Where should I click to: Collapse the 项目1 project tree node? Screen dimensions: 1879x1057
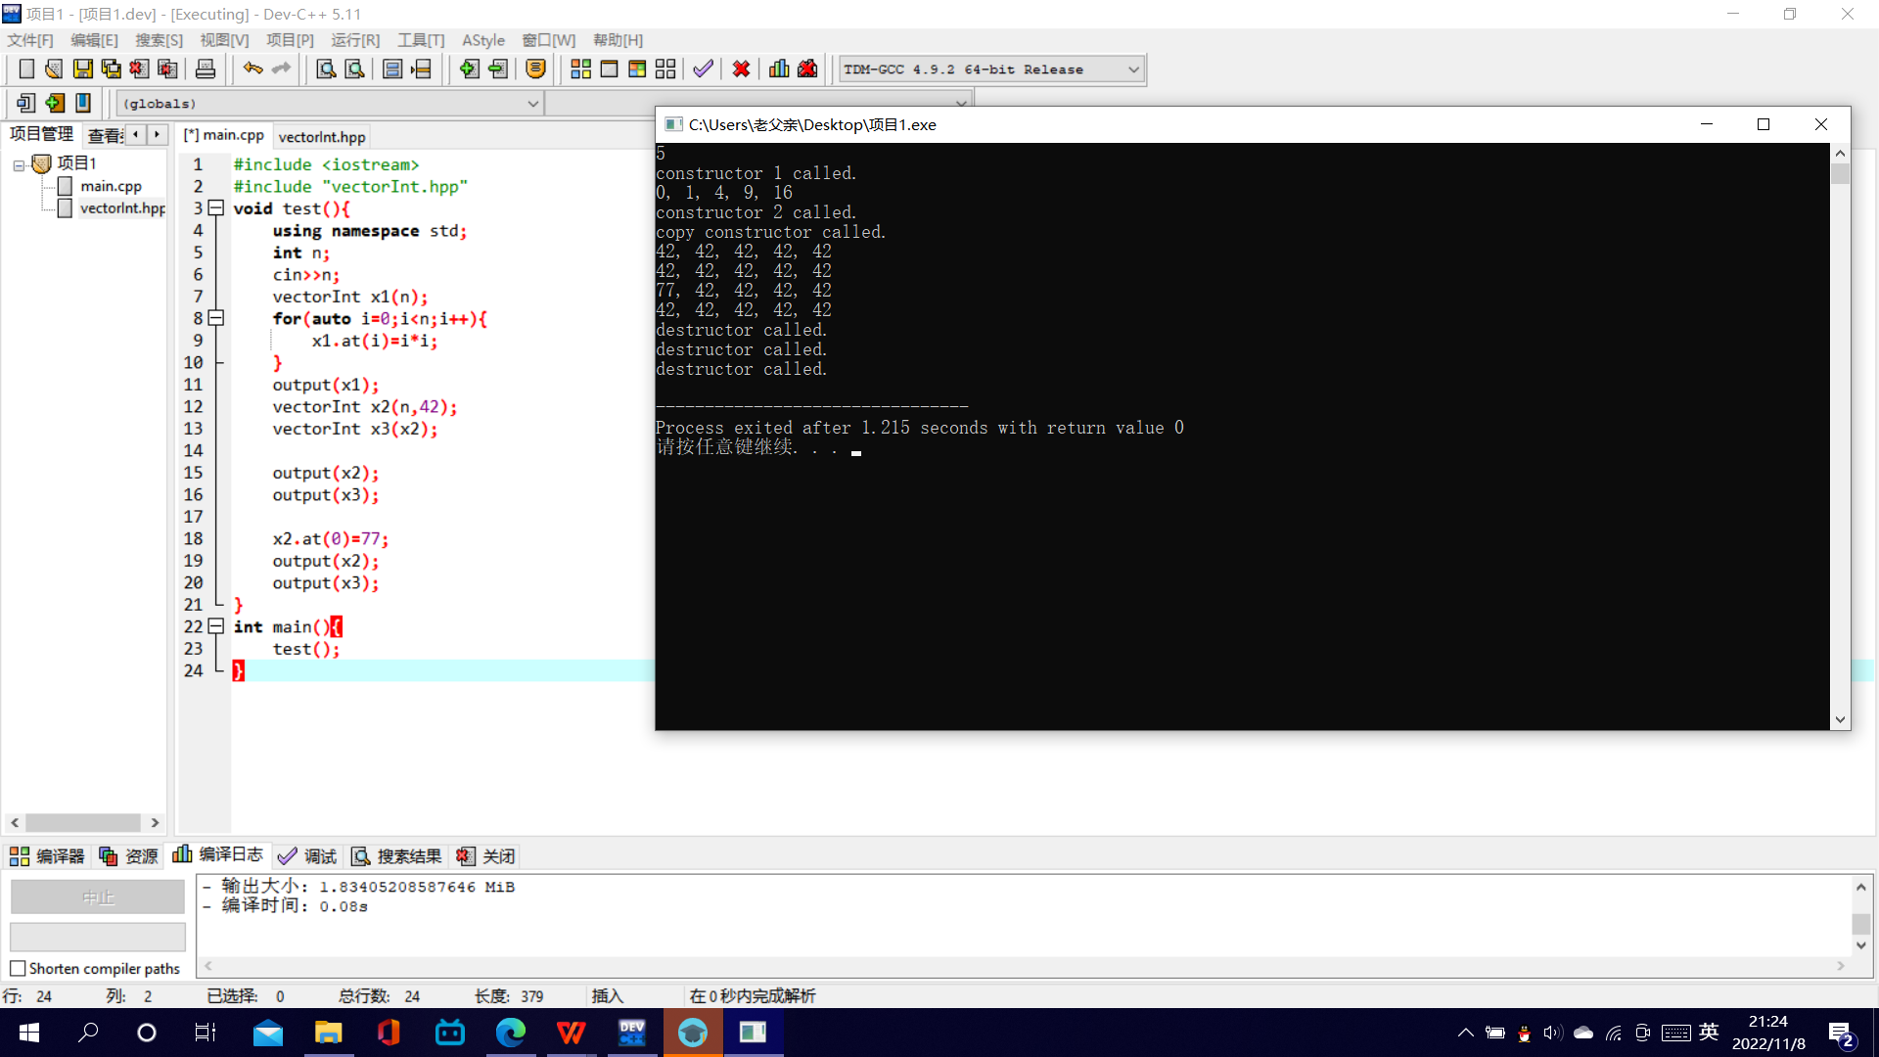click(19, 164)
